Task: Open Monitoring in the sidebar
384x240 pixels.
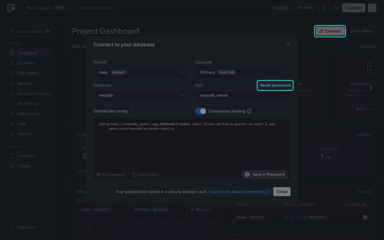Action: [x=27, y=103]
